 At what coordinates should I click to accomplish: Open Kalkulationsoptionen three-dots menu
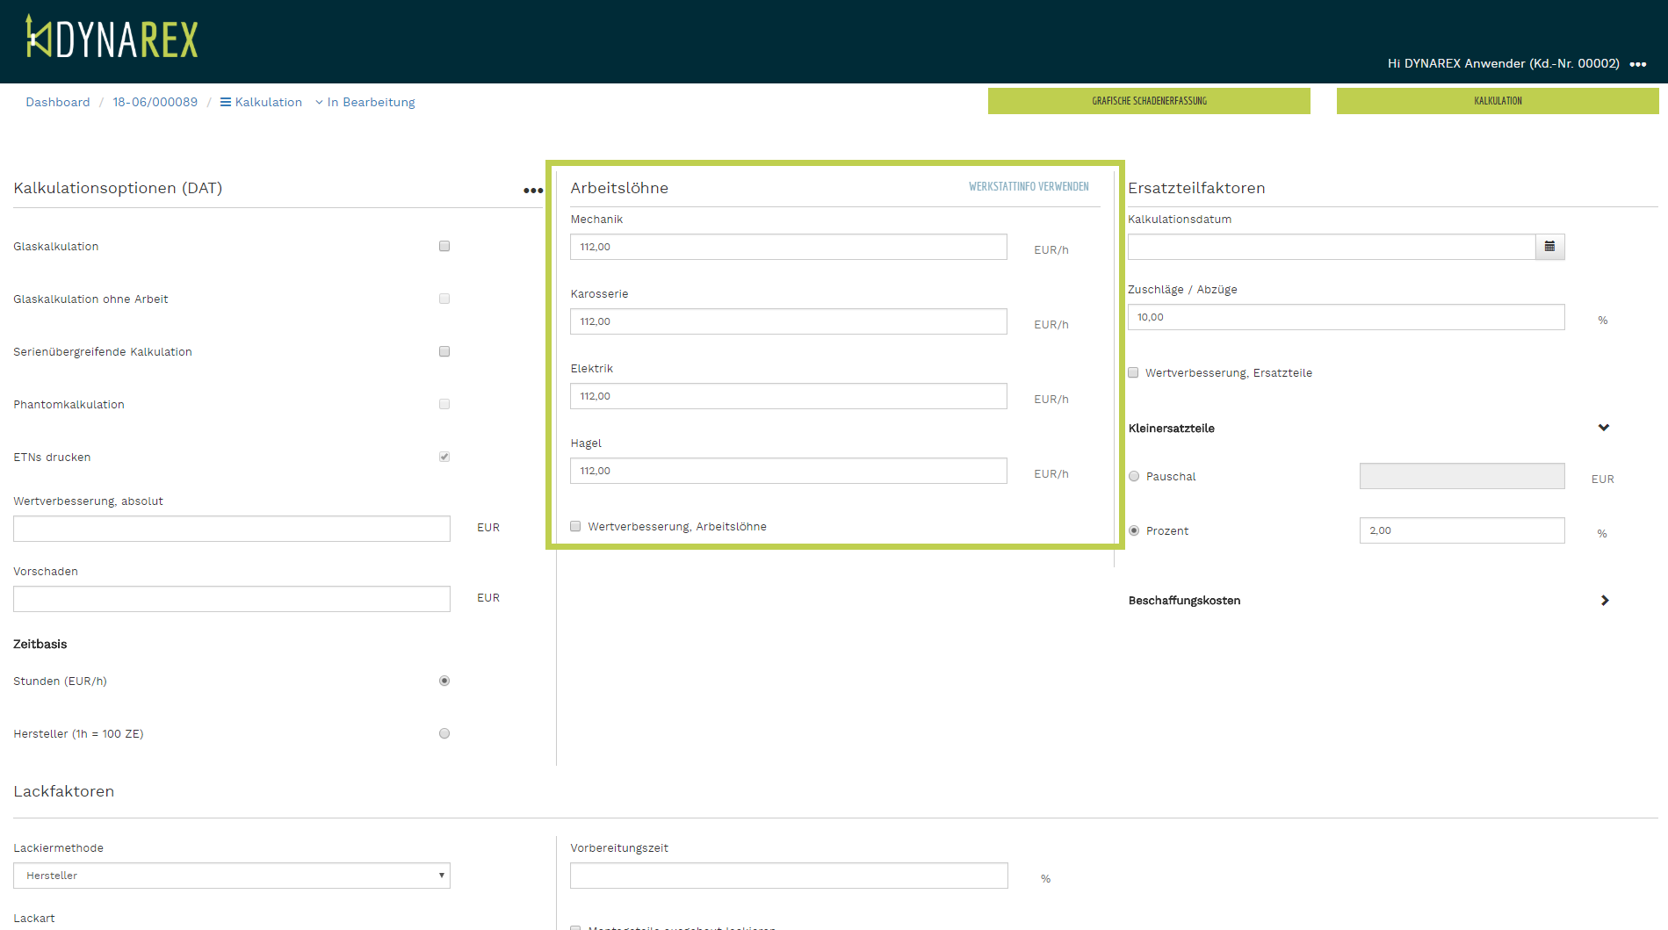532,191
